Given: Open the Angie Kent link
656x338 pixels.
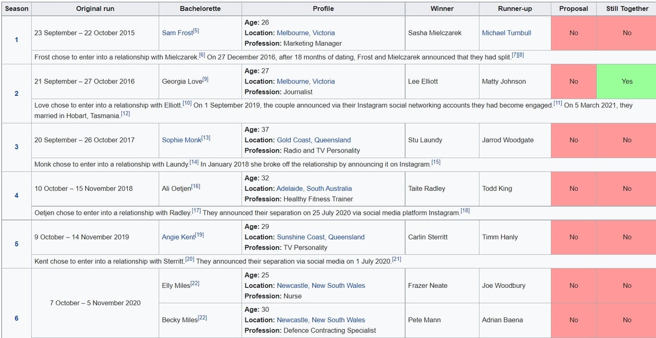Looking at the screenshot, I should 178,237.
